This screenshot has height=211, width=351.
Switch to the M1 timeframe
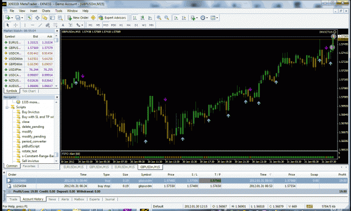(90, 25)
